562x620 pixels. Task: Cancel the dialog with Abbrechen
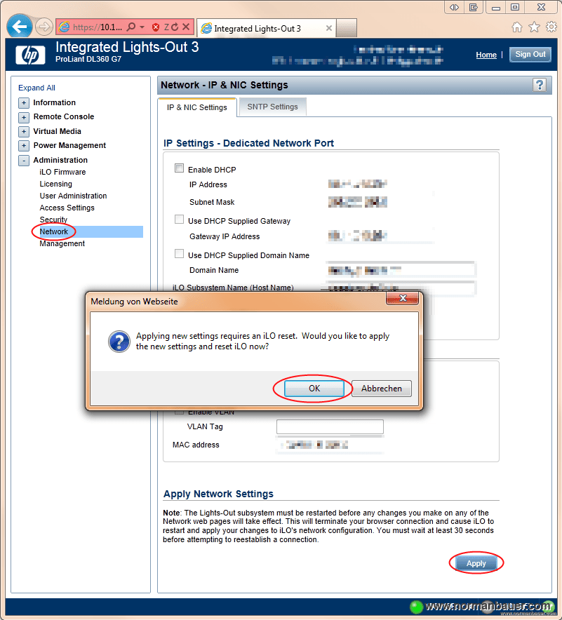(x=381, y=389)
